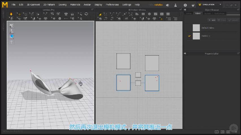Select the Default Fabric row label
This screenshot has height=135, width=241.
tap(208, 28)
